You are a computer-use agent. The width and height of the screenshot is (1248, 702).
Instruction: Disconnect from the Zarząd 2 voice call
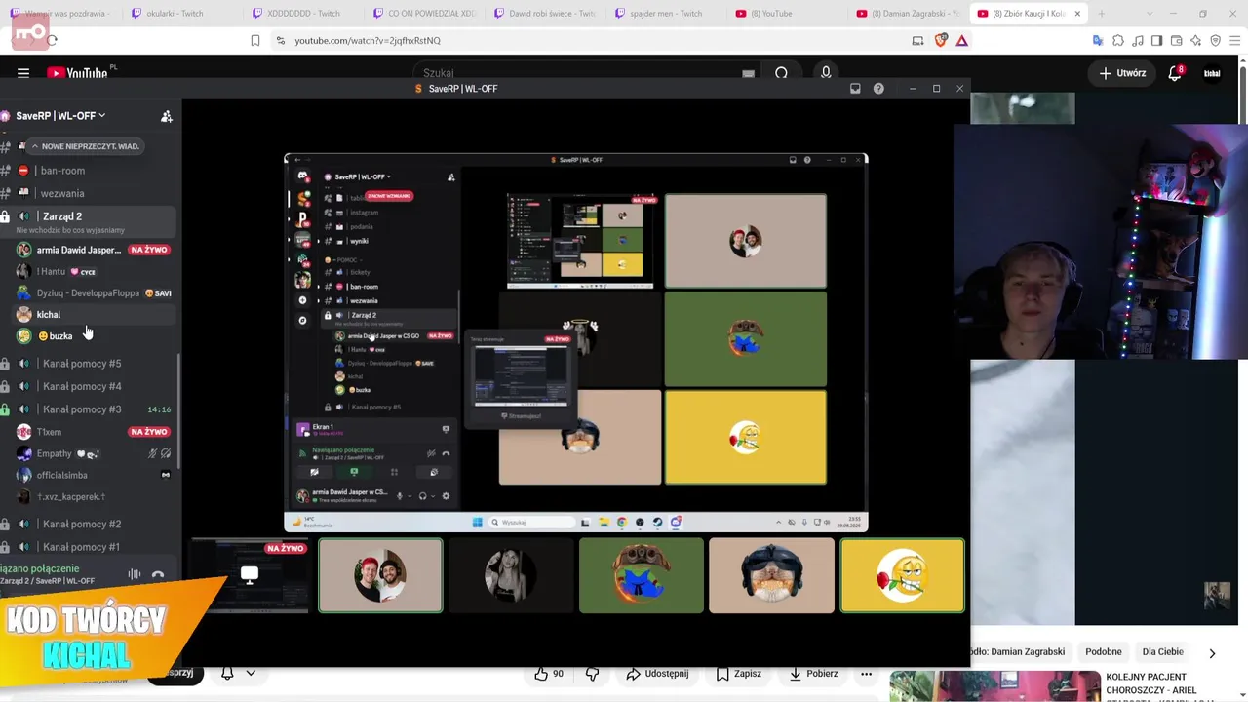[x=158, y=574]
